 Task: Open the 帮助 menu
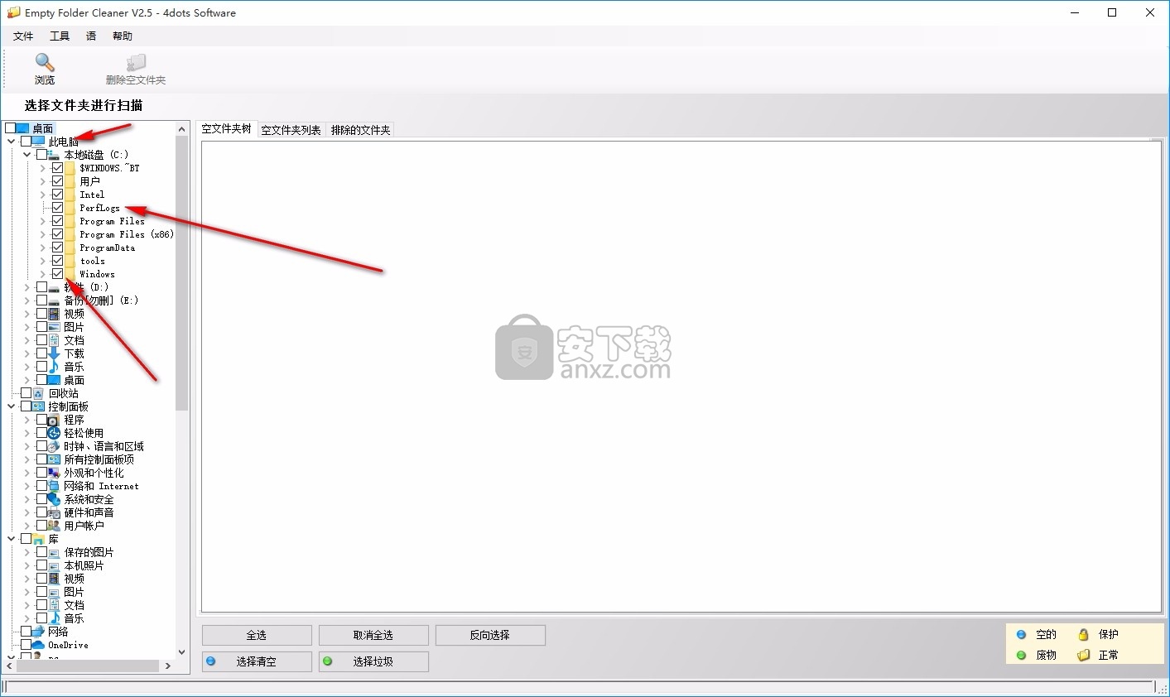123,36
